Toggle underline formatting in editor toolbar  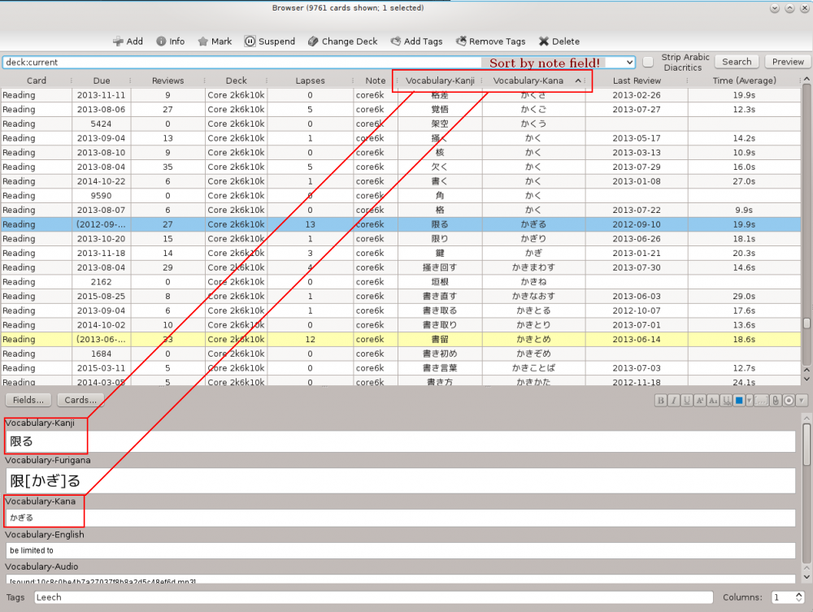point(687,400)
